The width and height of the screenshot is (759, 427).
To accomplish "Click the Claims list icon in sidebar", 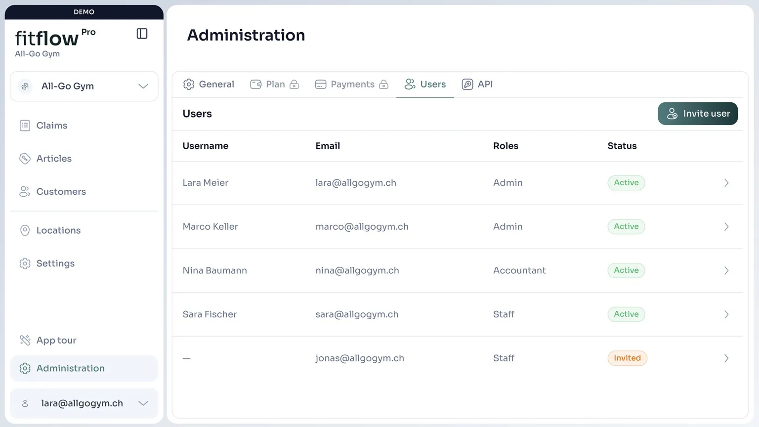I will (x=25, y=126).
